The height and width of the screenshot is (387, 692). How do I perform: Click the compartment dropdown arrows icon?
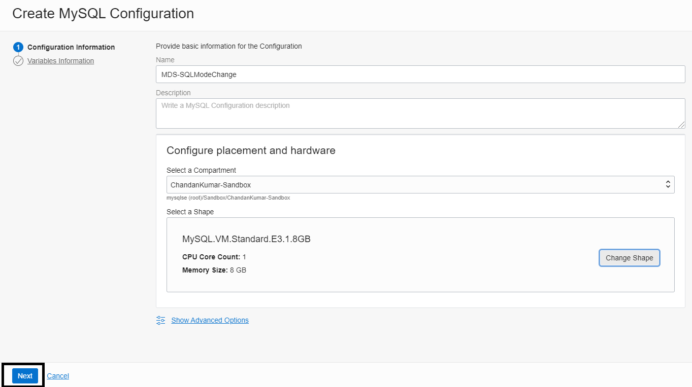(x=668, y=185)
